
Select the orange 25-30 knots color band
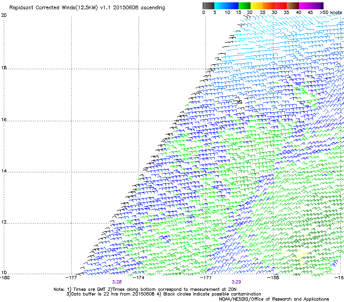[x=269, y=6]
